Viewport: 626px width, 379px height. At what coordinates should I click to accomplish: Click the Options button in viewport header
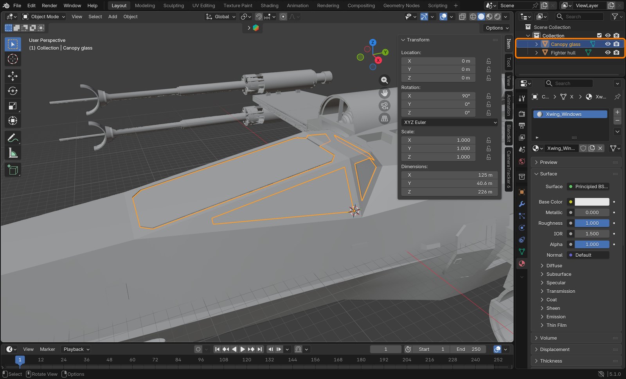[x=497, y=28]
